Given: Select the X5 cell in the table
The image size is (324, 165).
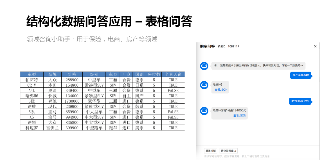Looking at the screenshot, I should [32, 117].
